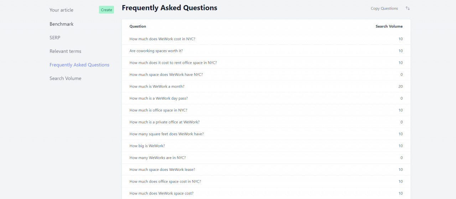The height and width of the screenshot is (199, 456).
Task: Click 'How many WeWorks are in NYC?' row
Action: pos(266,158)
